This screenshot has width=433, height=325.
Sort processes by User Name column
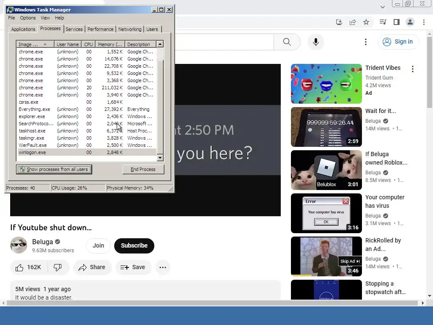tap(68, 44)
